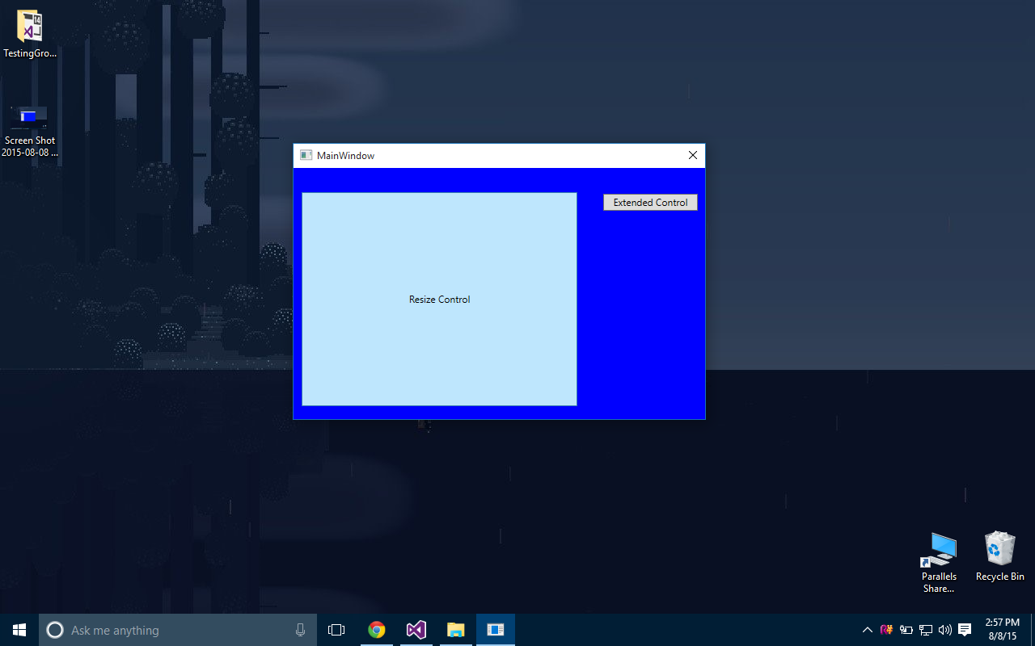Select the TestingGro Excel file on the desktop
The width and height of the screenshot is (1035, 646).
[30, 28]
